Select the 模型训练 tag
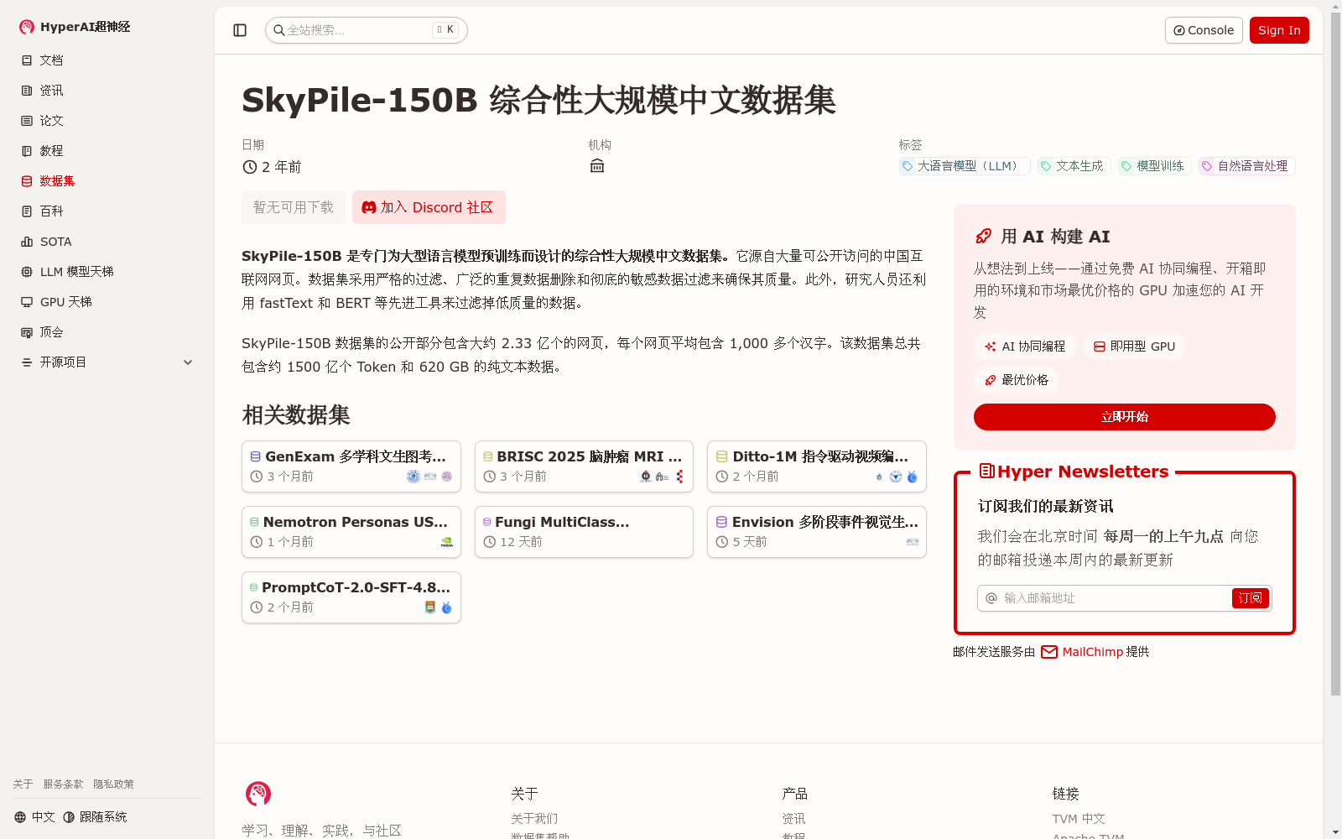Image resolution: width=1342 pixels, height=839 pixels. [x=1155, y=166]
